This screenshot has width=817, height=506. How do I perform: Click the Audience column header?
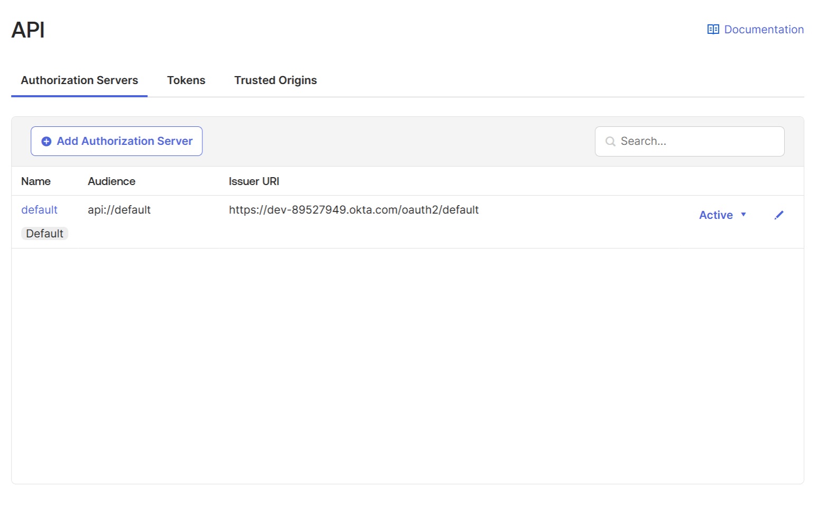(x=111, y=181)
